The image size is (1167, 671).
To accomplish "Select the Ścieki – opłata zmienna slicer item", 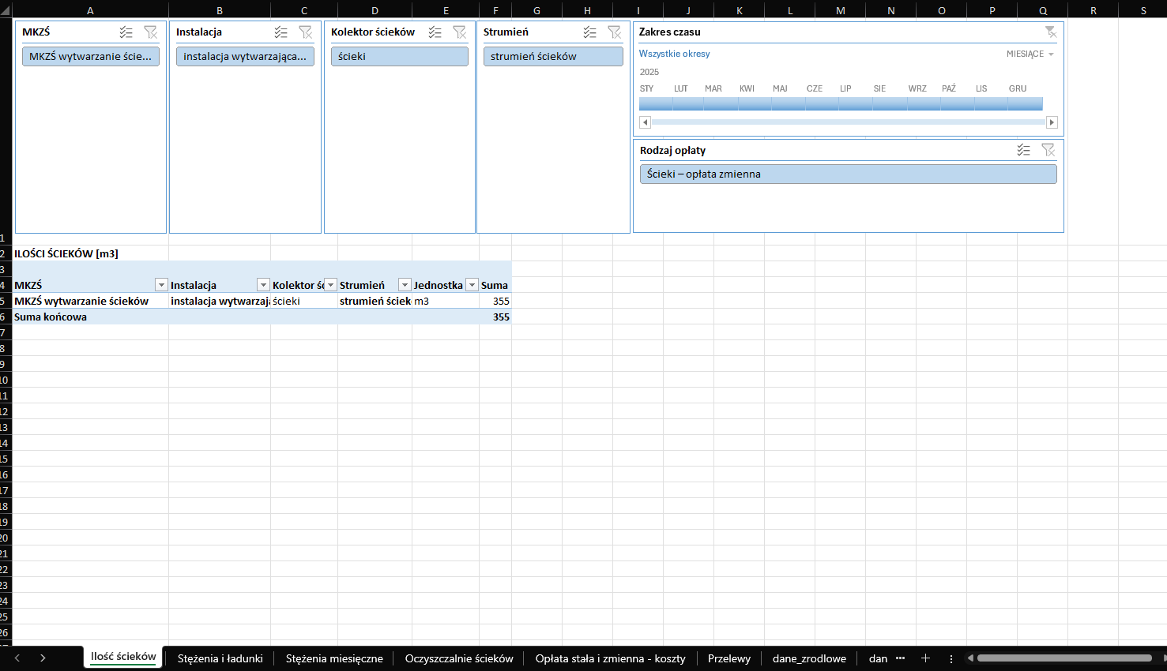I will (x=848, y=174).
